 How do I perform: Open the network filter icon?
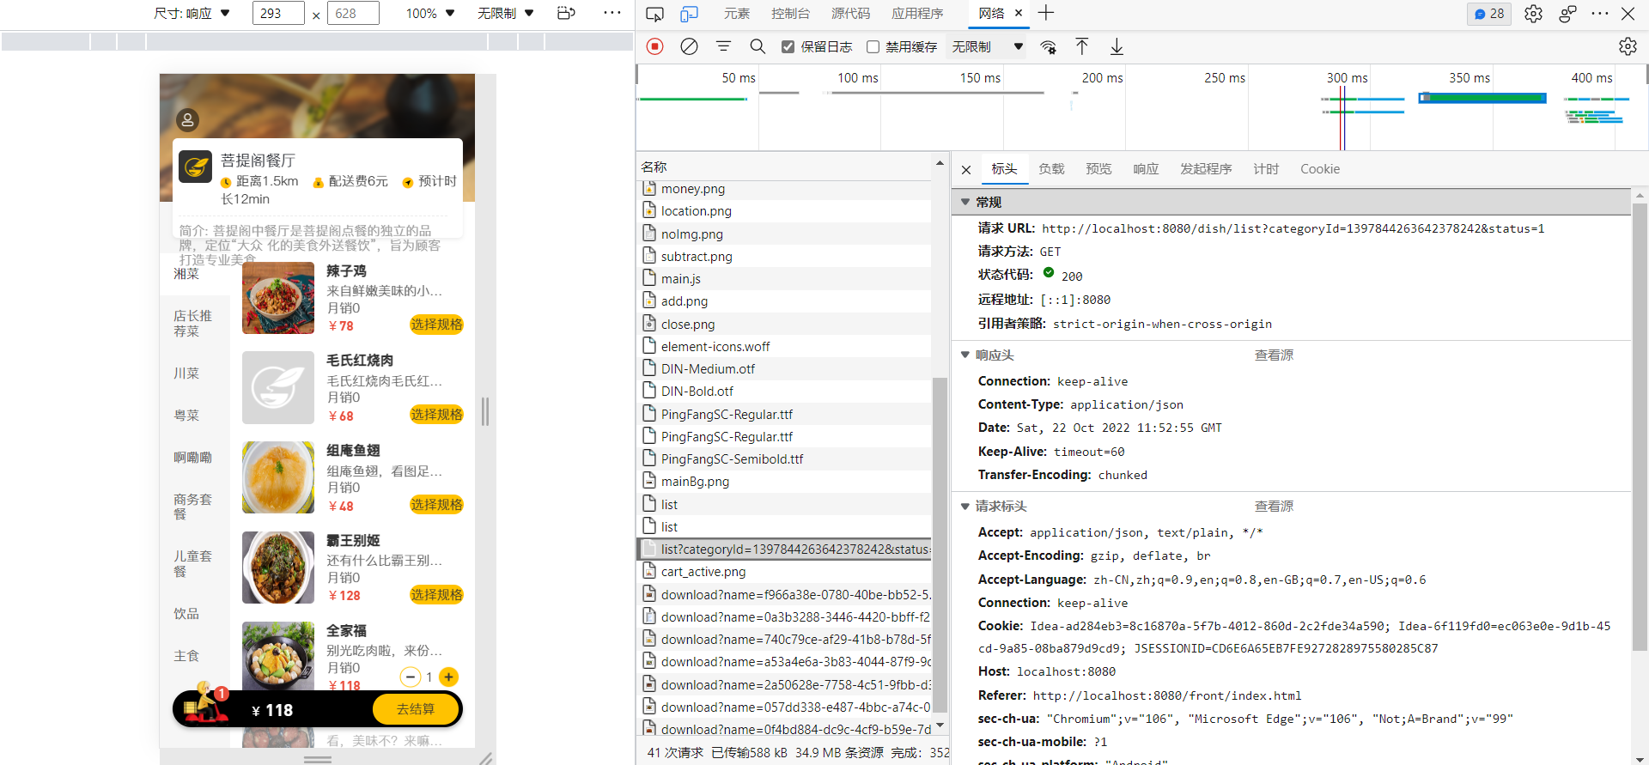click(723, 46)
